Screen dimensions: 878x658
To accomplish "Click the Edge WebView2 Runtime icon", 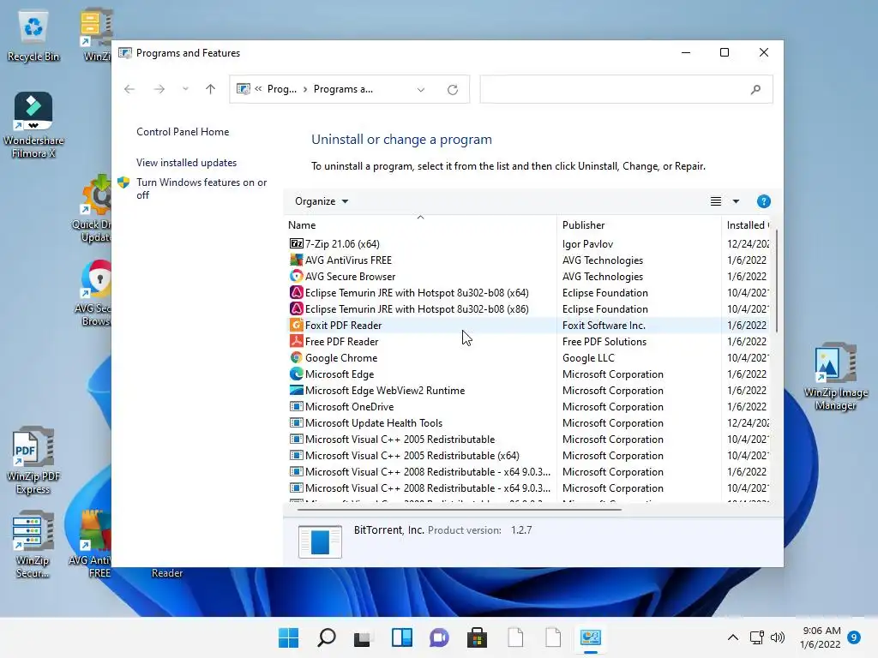I will point(296,391).
